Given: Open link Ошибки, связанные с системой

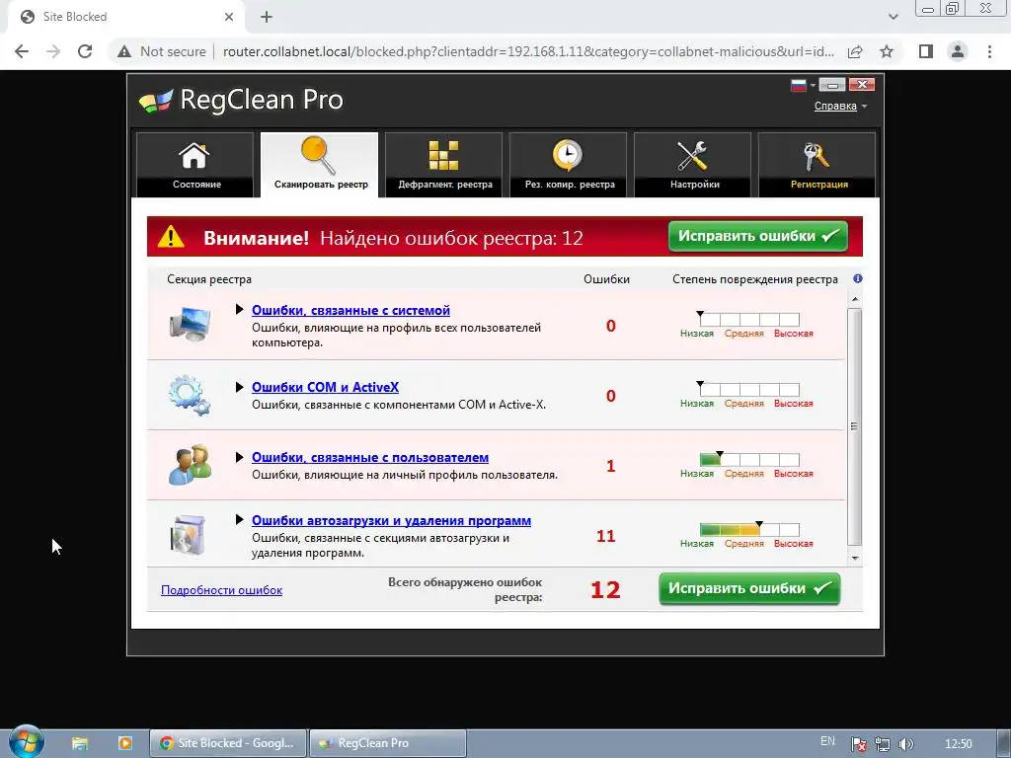Looking at the screenshot, I should coord(350,310).
